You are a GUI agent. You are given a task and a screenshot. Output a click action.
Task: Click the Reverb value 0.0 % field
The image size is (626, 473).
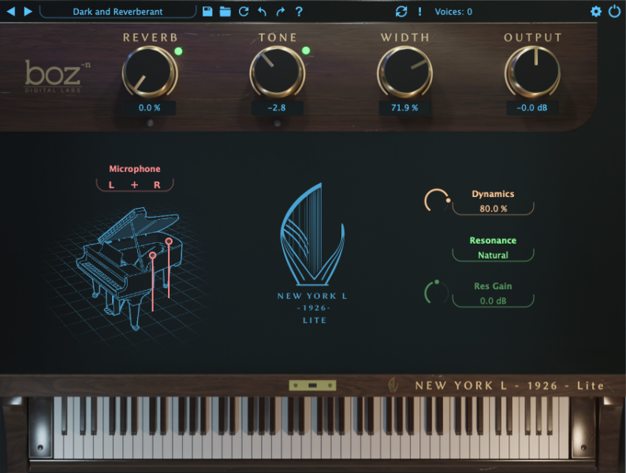[x=150, y=108]
